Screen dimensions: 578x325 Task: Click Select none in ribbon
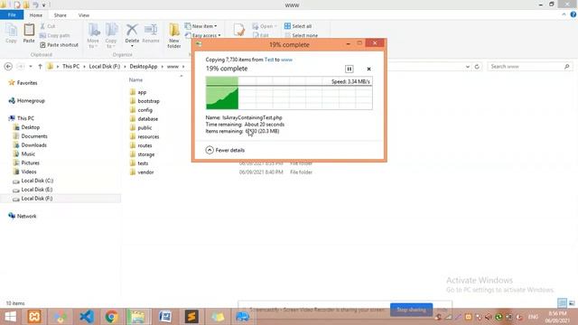[301, 35]
